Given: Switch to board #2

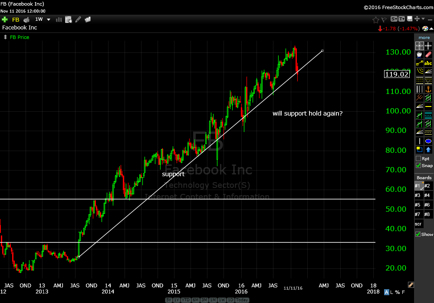Looking at the screenshot, I should point(427,186).
